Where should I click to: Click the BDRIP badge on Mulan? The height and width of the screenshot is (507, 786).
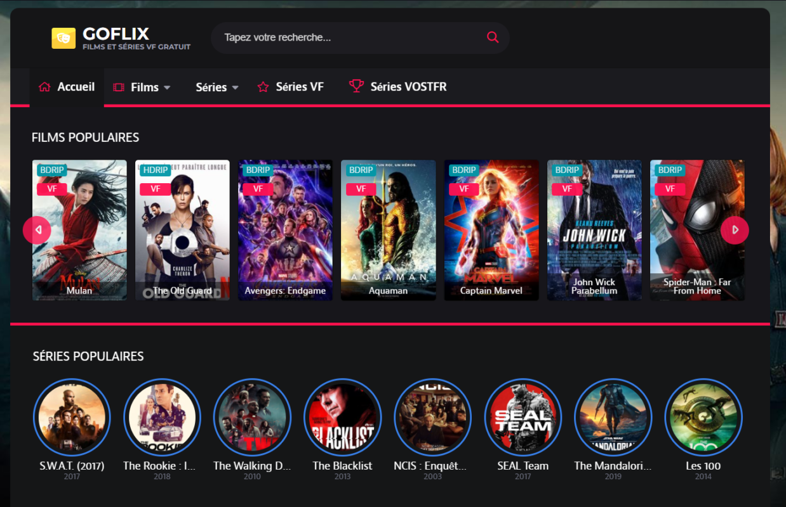click(x=52, y=170)
